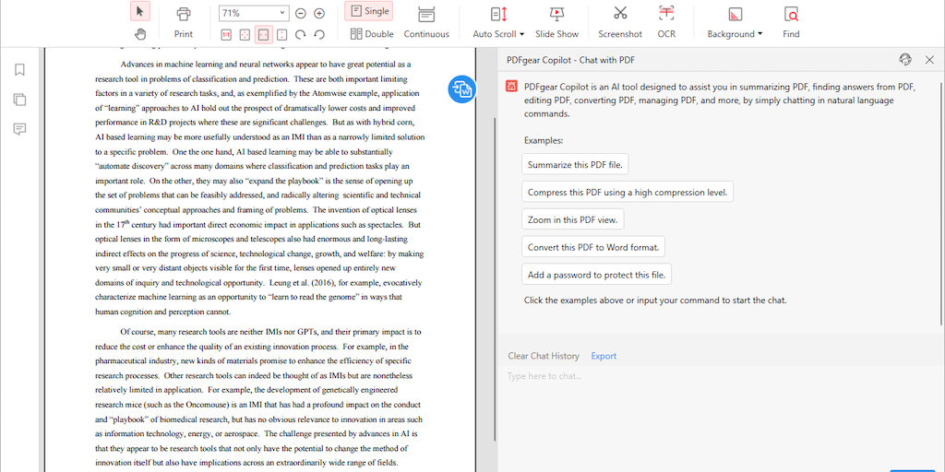This screenshot has width=945, height=472.
Task: Click the blue convert-to-Word floating icon
Action: tap(462, 89)
